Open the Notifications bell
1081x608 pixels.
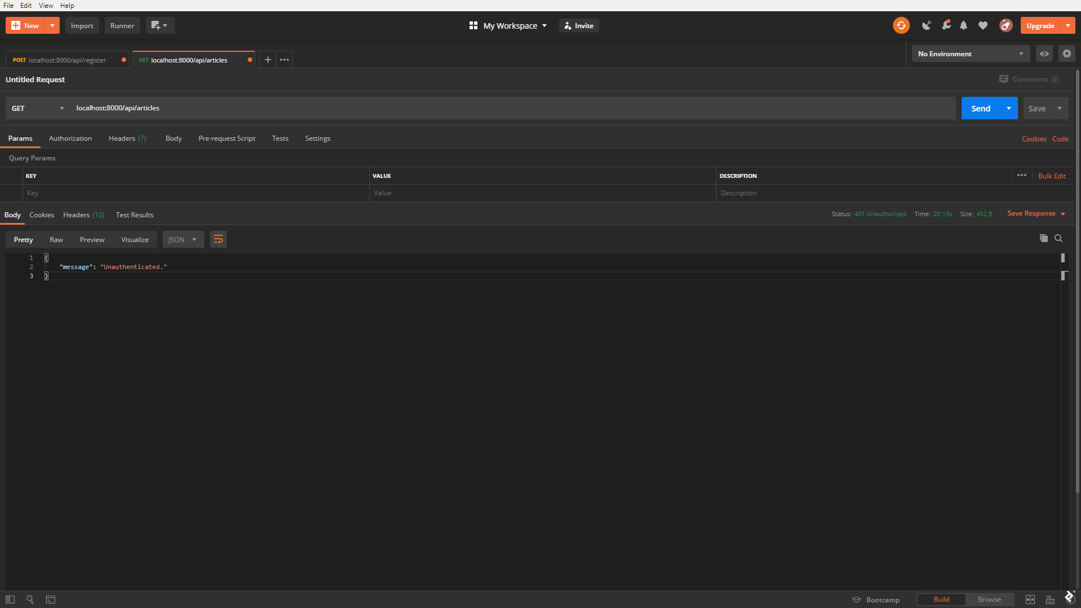pyautogui.click(x=963, y=25)
